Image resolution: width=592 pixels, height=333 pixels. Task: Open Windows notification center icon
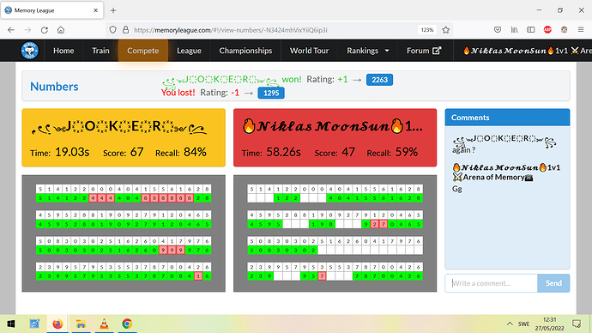pyautogui.click(x=577, y=324)
